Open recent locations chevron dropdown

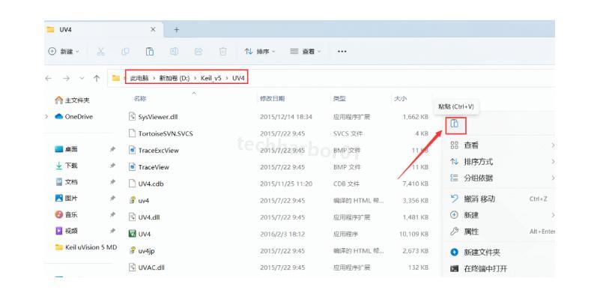pos(82,78)
